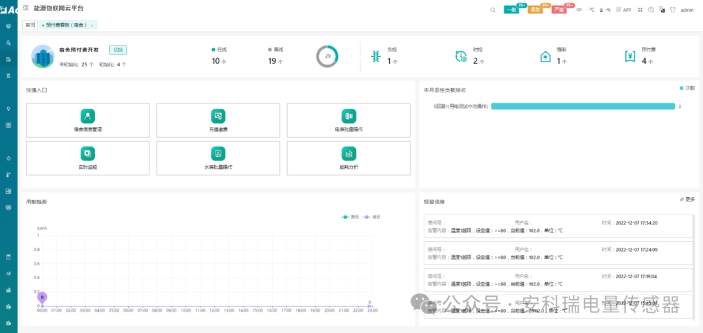Collapse the sidebar with the menu fold icon

point(25,8)
